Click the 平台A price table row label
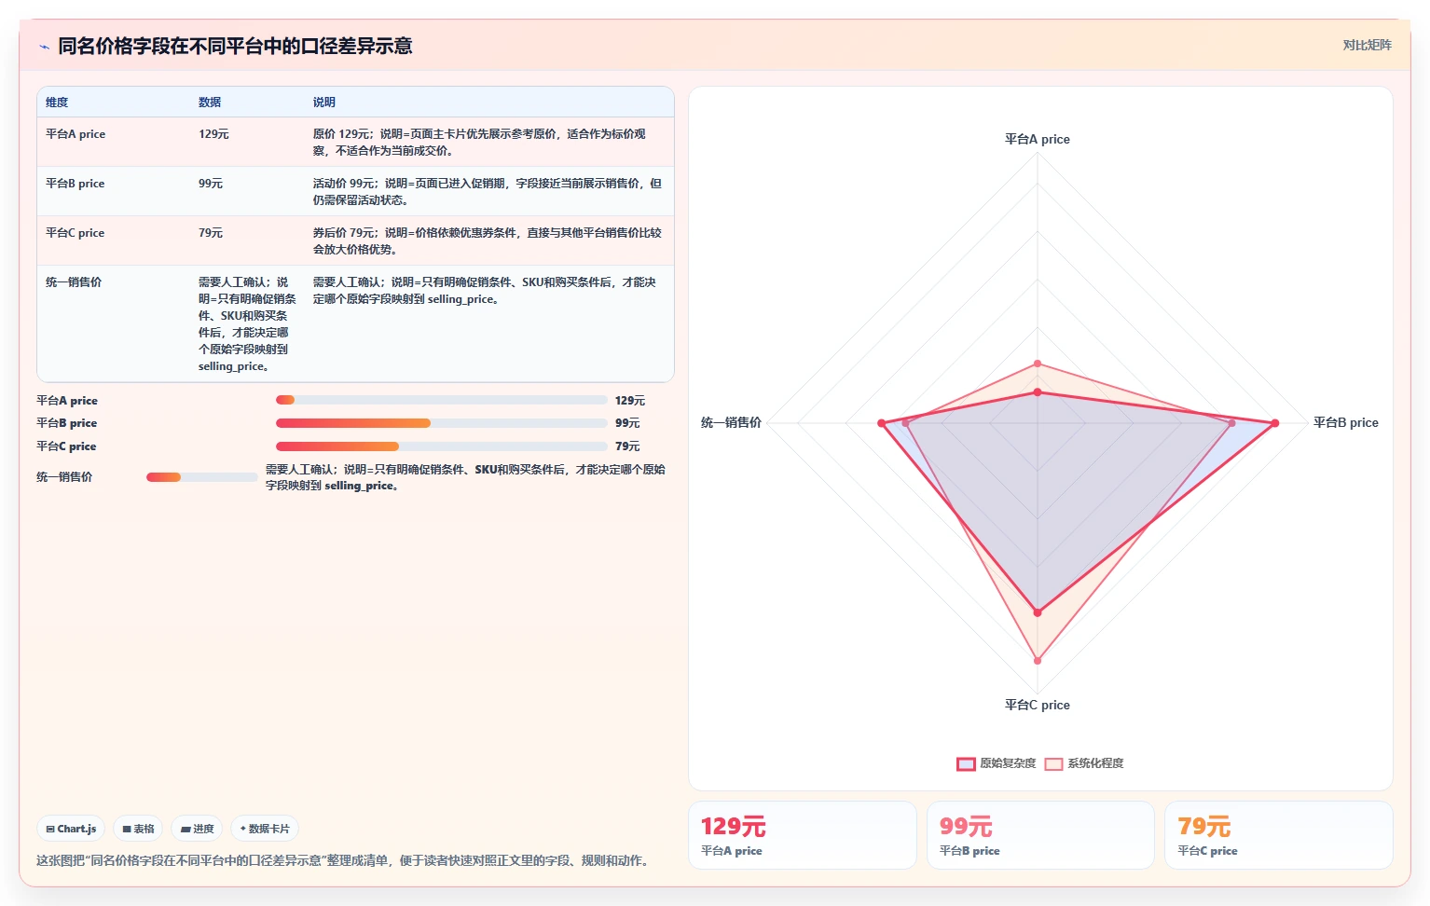This screenshot has width=1430, height=906. click(x=76, y=134)
